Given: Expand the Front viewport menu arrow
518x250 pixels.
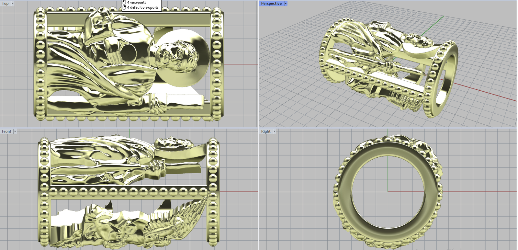Looking at the screenshot, I should 15,131.
